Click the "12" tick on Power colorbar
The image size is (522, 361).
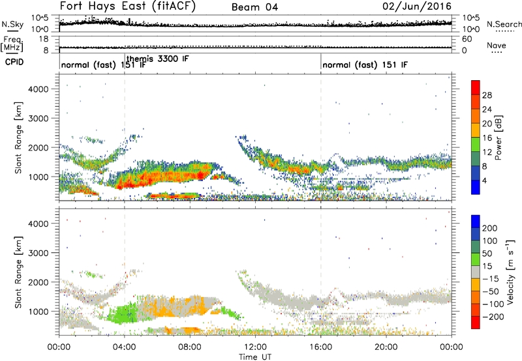pyautogui.click(x=487, y=152)
